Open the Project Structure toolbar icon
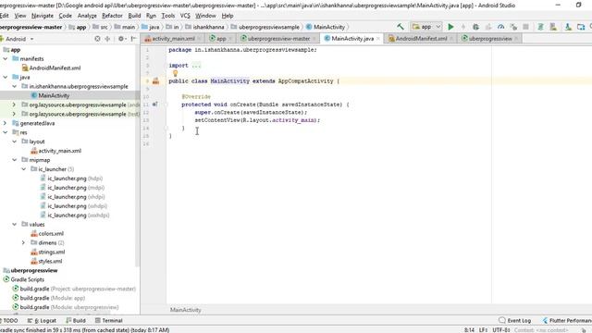Screen dimensions: 592x333 [581, 27]
